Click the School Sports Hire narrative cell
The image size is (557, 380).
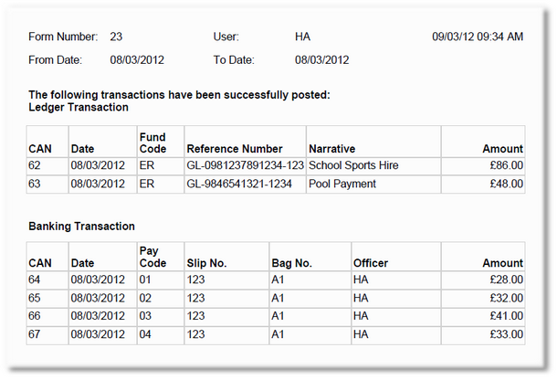[353, 165]
